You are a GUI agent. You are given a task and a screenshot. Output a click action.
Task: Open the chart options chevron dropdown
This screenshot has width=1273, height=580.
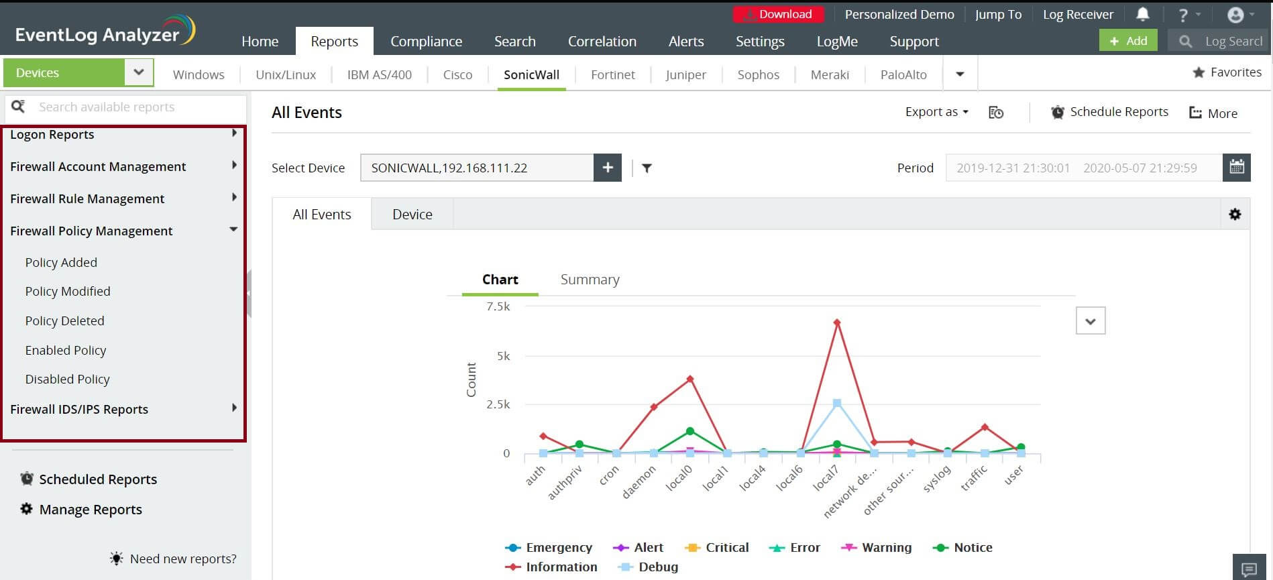coord(1091,321)
